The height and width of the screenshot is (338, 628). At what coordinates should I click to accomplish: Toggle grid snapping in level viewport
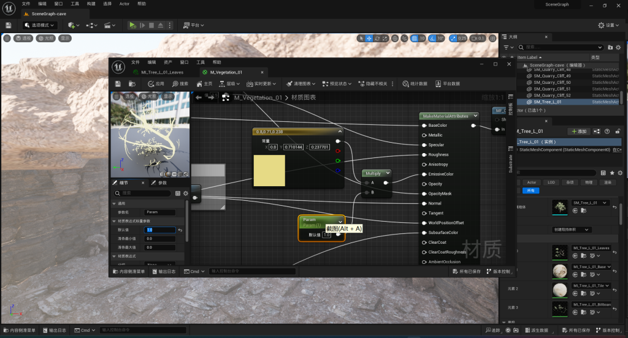click(415, 39)
